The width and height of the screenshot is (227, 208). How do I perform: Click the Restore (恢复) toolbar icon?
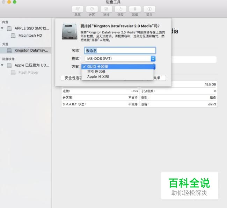120,9
